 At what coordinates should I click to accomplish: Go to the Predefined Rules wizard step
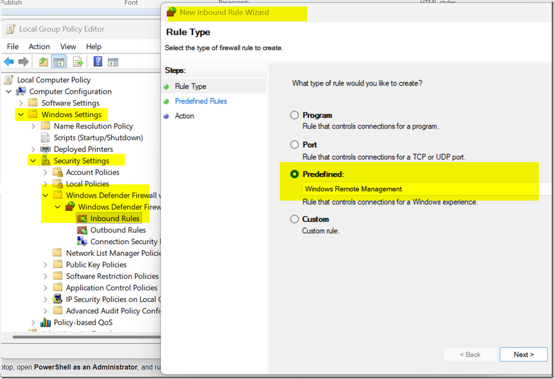(x=201, y=101)
